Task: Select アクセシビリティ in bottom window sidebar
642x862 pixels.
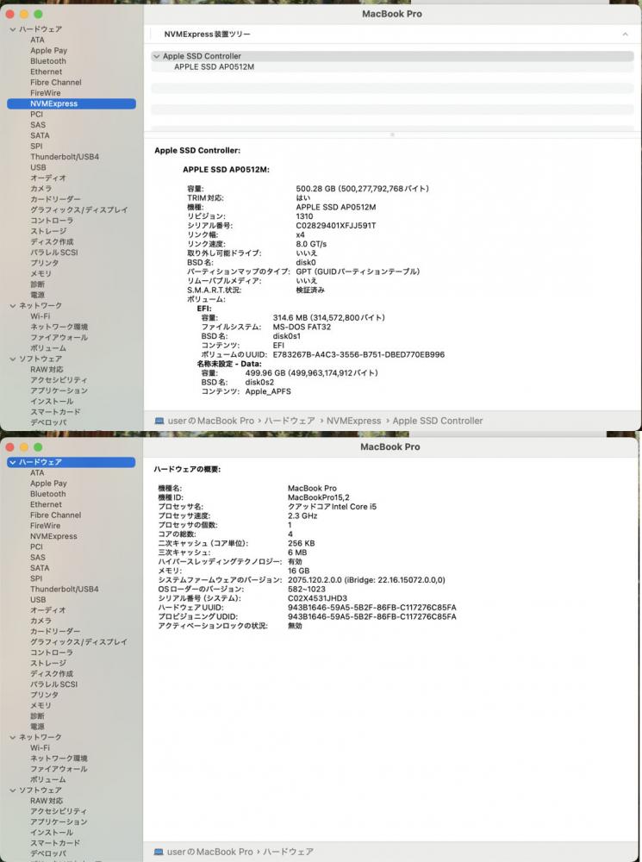Action: click(x=59, y=811)
